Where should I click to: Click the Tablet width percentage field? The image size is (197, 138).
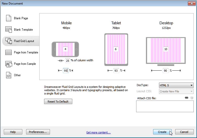[116, 71]
